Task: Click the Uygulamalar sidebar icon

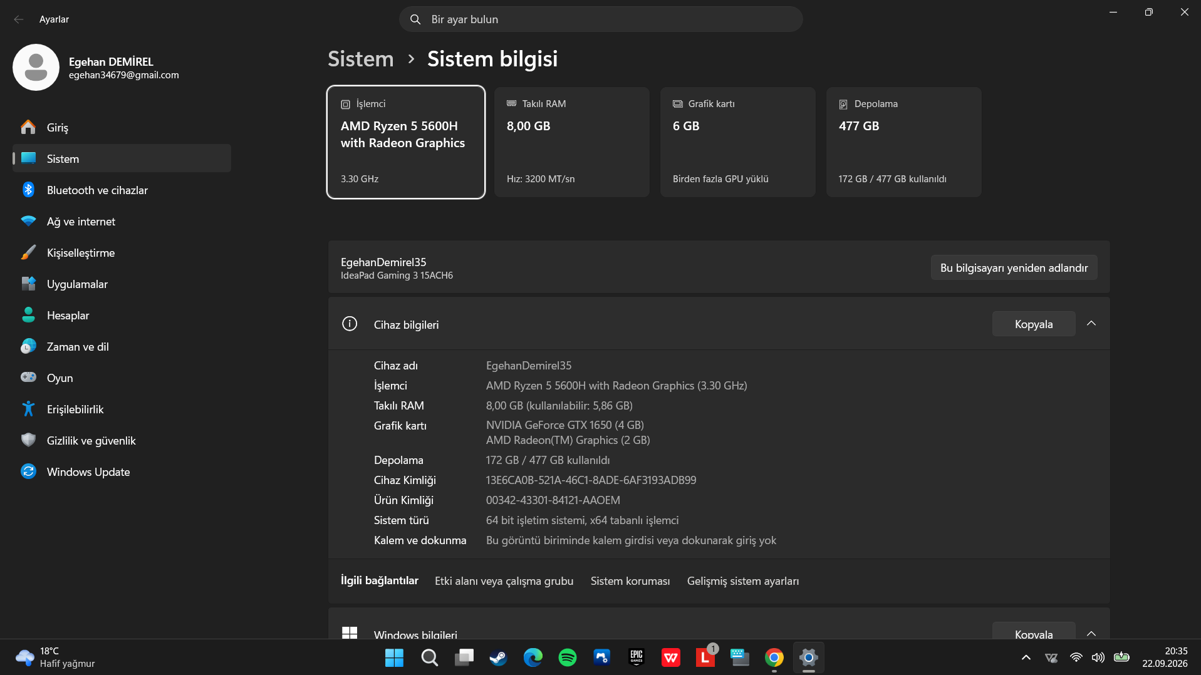Action: click(28, 284)
